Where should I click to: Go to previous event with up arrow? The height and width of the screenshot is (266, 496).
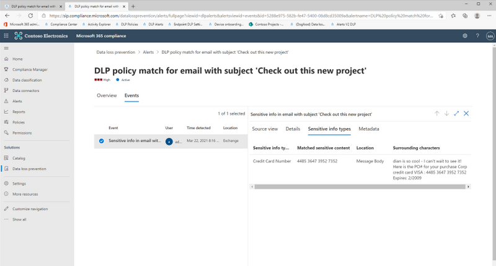pyautogui.click(x=436, y=114)
